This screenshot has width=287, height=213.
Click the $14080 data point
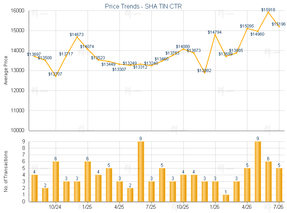click(x=183, y=49)
